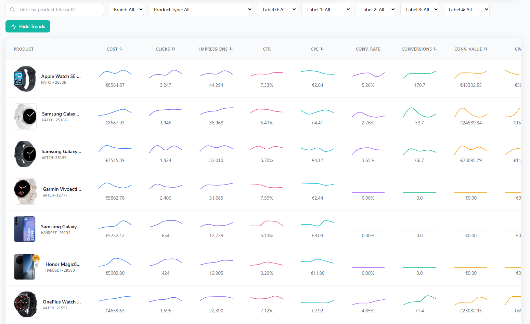Click the CLICKS column sort arrows
The image size is (530, 324).
pos(173,49)
